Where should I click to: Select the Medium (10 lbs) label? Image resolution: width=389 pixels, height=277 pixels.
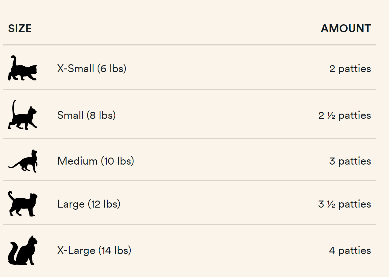pos(96,161)
